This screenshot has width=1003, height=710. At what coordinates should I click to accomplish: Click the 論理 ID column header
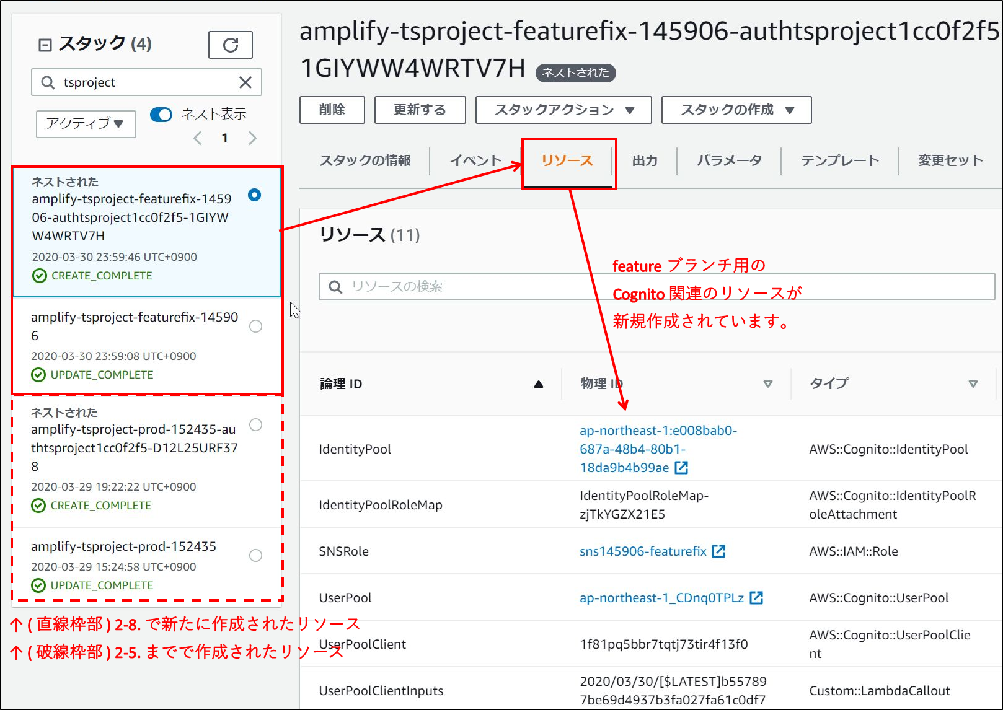pos(341,384)
